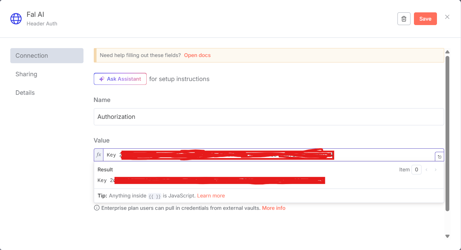The image size is (461, 250).
Task: Click the Fal AI globe icon
Action: [16, 19]
